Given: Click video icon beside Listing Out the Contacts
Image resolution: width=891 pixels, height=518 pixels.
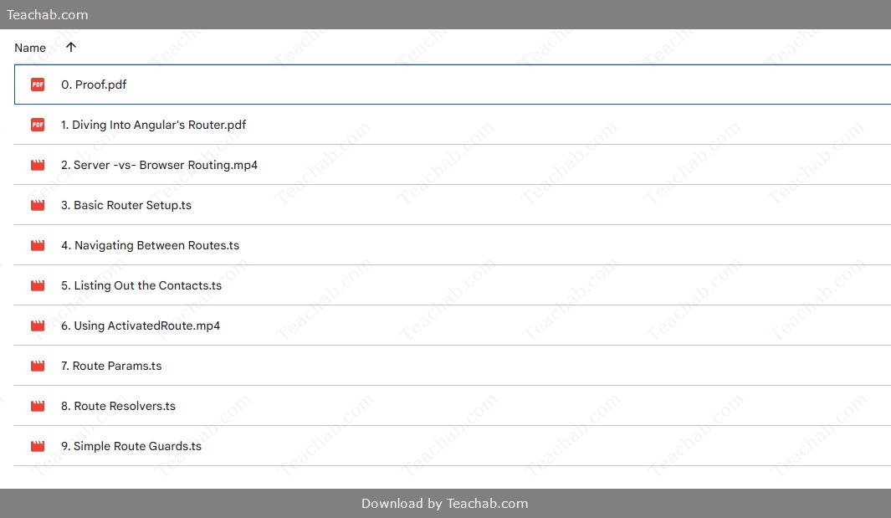Looking at the screenshot, I should [38, 285].
